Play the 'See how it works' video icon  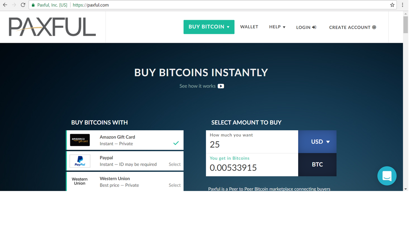[221, 86]
